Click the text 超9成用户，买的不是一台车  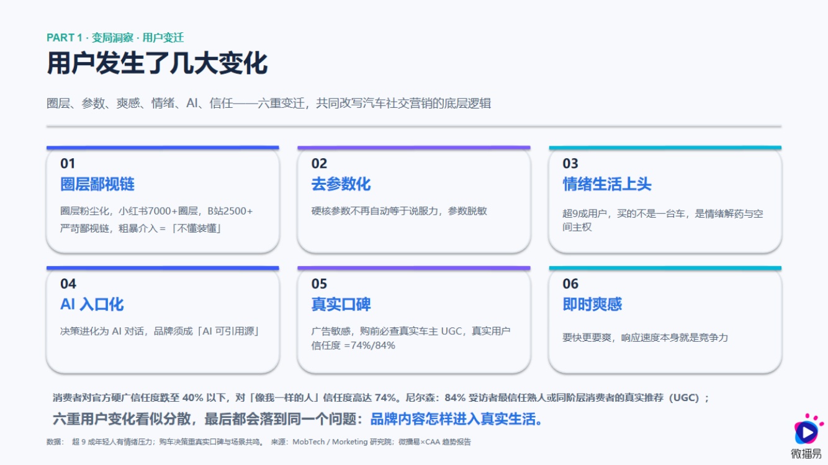[663, 220]
